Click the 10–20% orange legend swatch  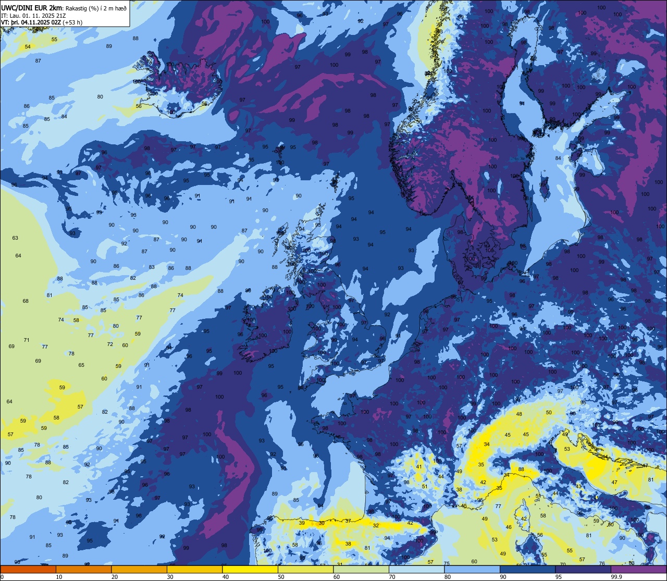pyautogui.click(x=83, y=569)
